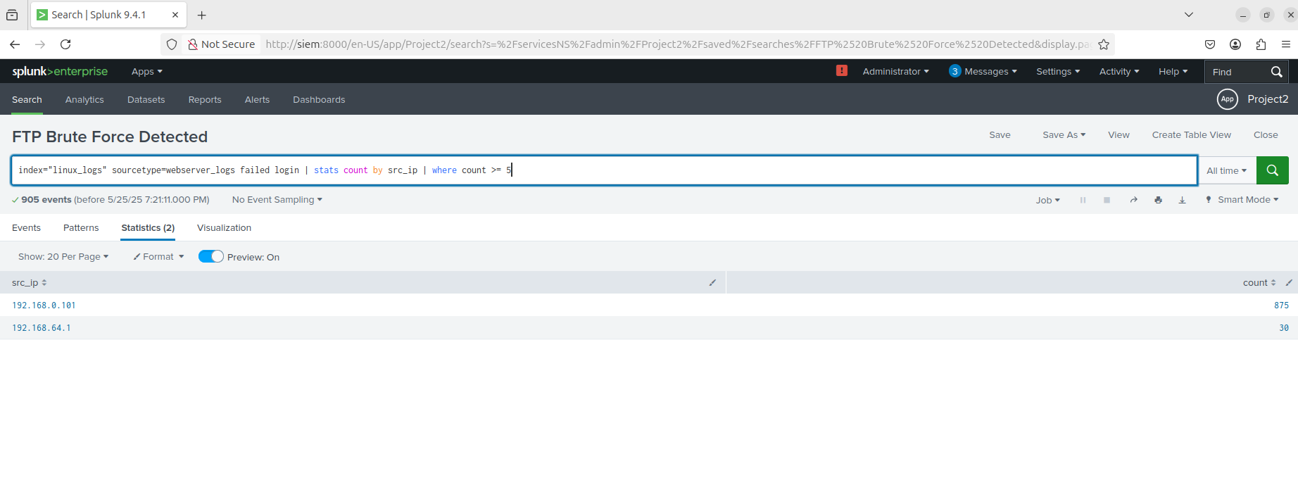Click the Project2 App circle icon
Screen dimensions: 1298x485
click(x=1227, y=99)
